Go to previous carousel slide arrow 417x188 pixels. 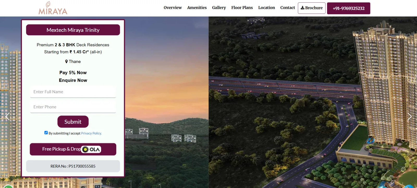(8, 117)
